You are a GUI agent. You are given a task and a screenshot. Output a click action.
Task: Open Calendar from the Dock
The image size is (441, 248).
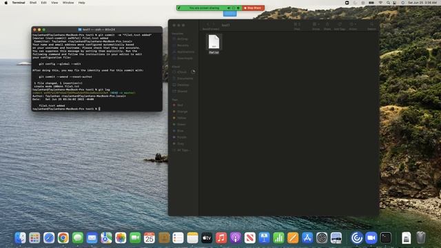point(150,238)
